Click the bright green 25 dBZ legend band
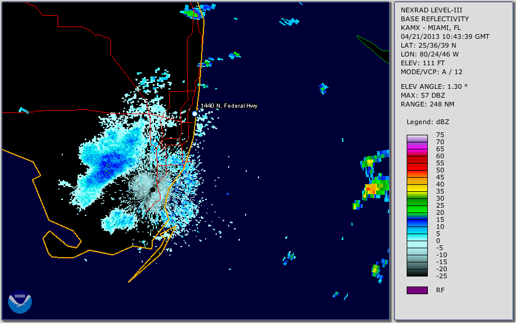The width and height of the screenshot is (516, 323). 417,209
